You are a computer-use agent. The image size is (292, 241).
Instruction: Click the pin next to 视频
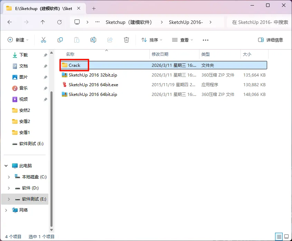point(45,99)
